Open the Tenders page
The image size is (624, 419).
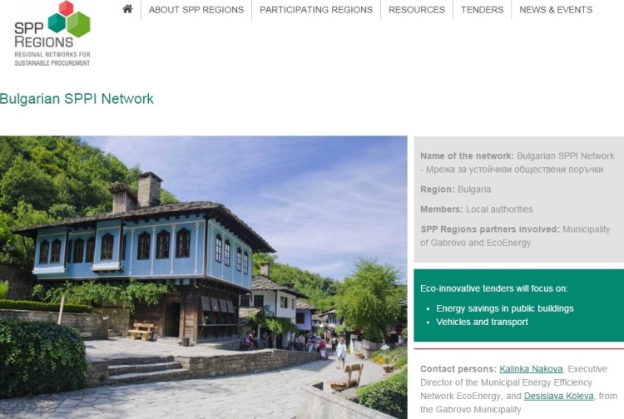pyautogui.click(x=482, y=9)
